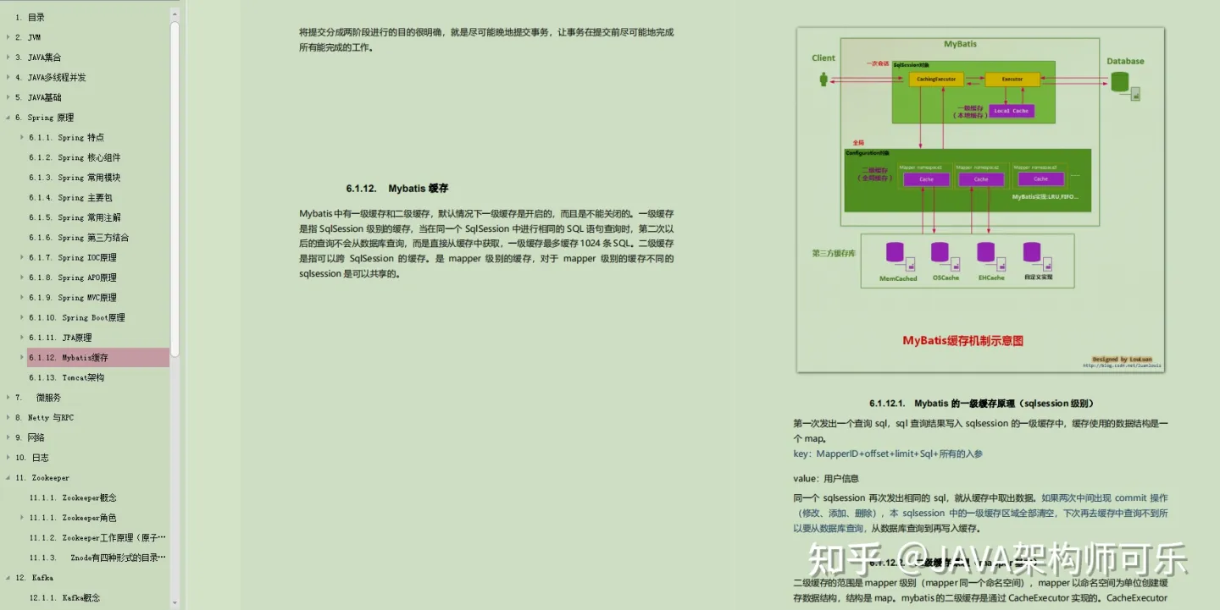This screenshot has width=1220, height=610.
Task: Expand the 6.1.10. Spring Boot原理 arrow
Action: [x=22, y=317]
